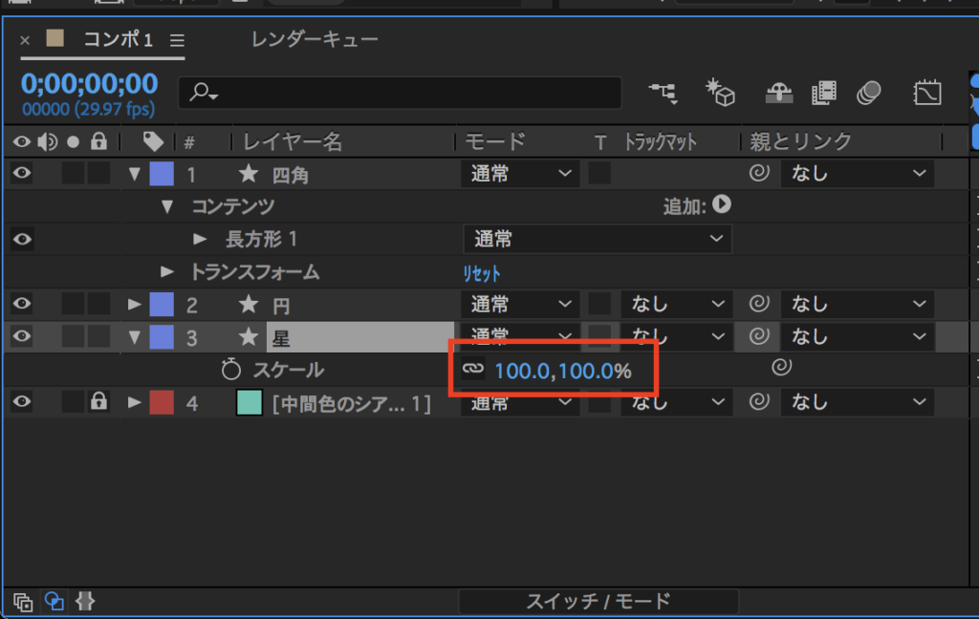Click the teal solid color thumbnail

click(x=250, y=402)
